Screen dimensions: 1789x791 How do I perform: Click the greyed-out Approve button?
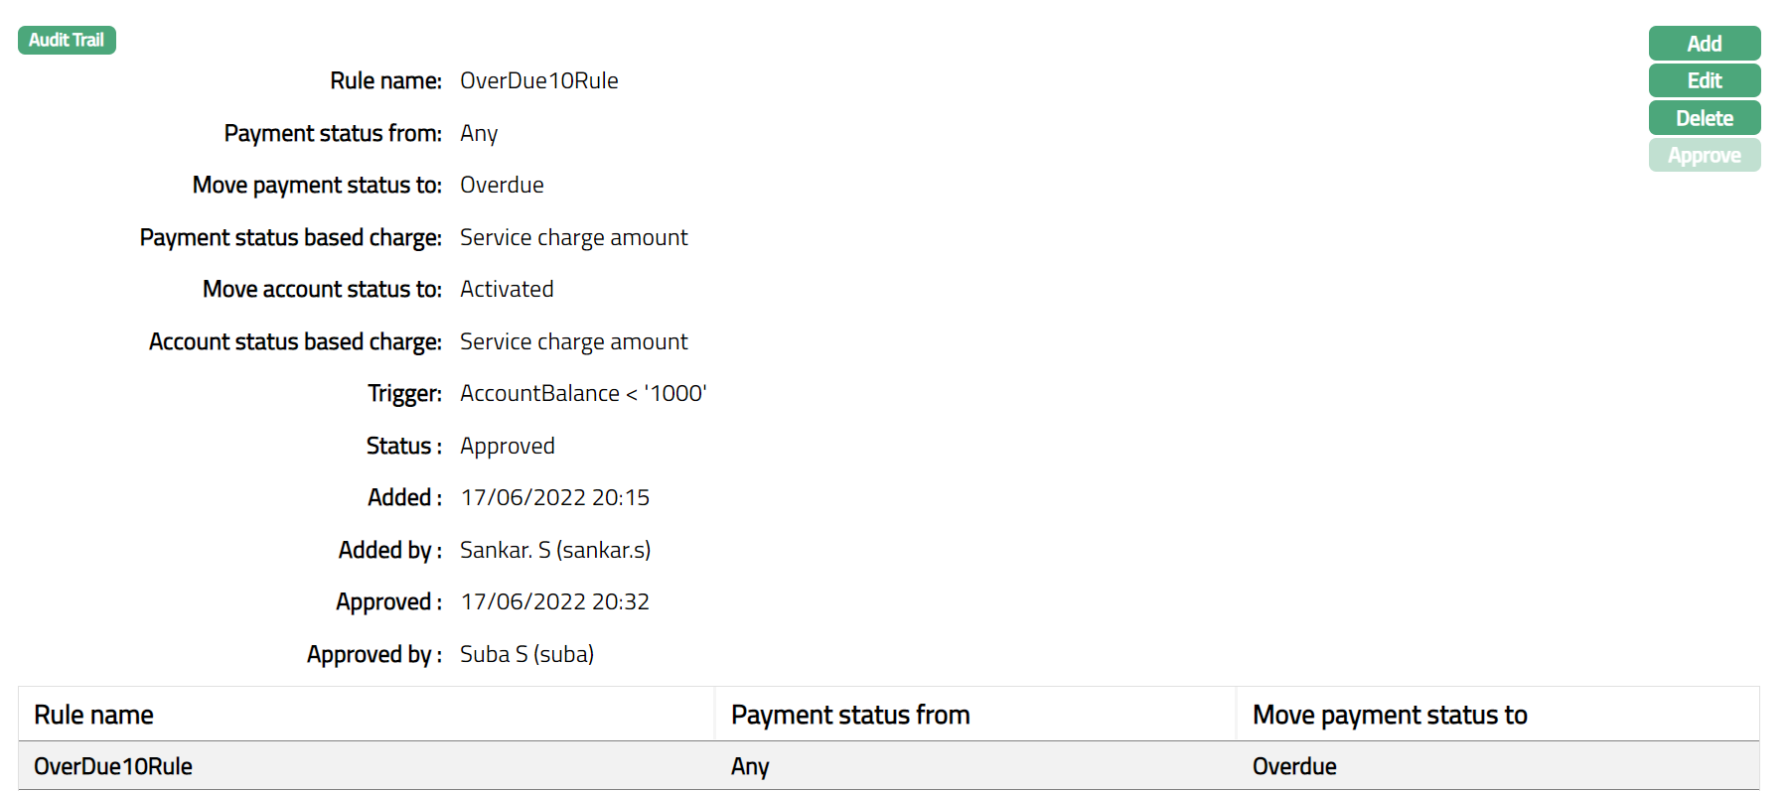tap(1704, 156)
